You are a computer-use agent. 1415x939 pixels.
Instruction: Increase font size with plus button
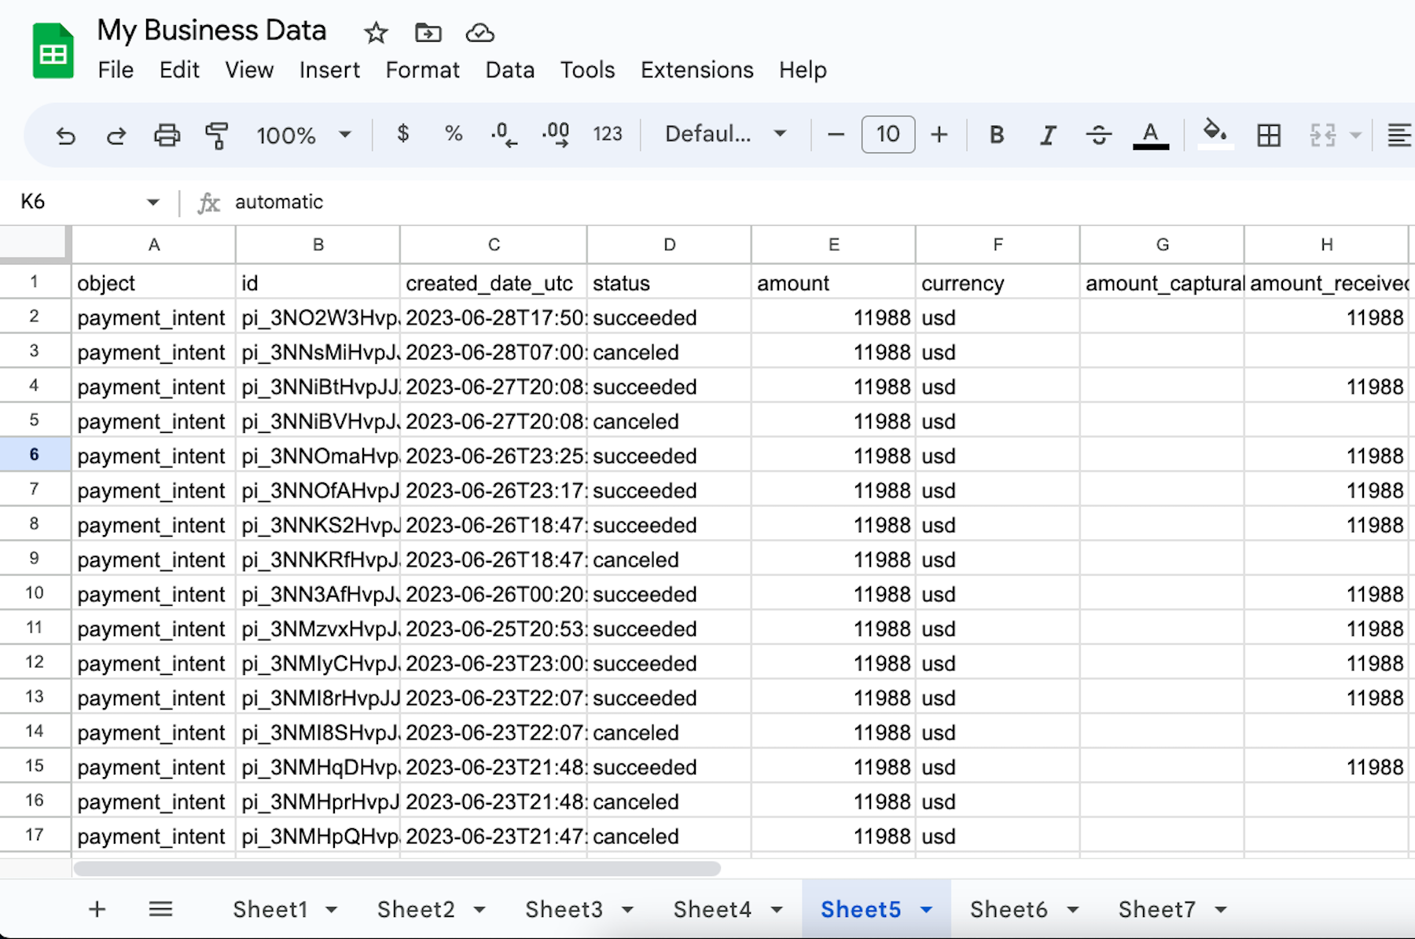click(x=939, y=135)
